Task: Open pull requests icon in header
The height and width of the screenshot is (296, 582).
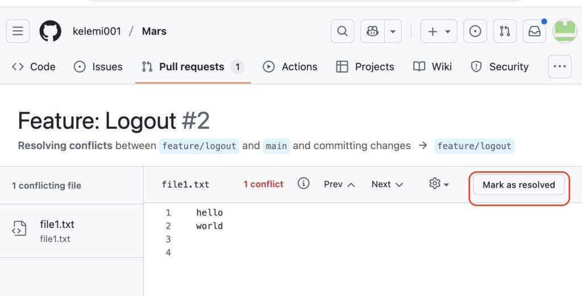Action: pyautogui.click(x=505, y=31)
